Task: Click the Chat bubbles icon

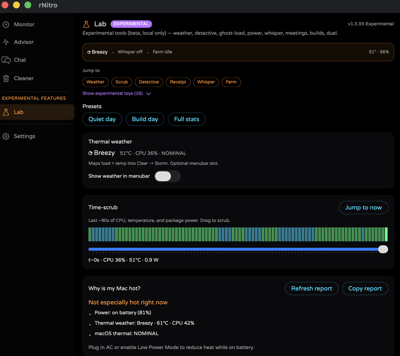Action: click(6, 60)
